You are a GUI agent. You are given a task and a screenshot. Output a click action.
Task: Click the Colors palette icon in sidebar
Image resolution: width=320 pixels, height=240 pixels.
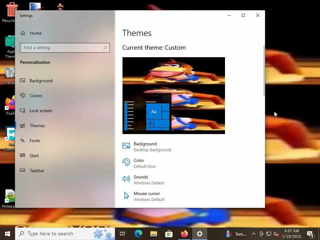click(22, 95)
